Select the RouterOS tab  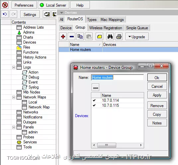pos(75,19)
